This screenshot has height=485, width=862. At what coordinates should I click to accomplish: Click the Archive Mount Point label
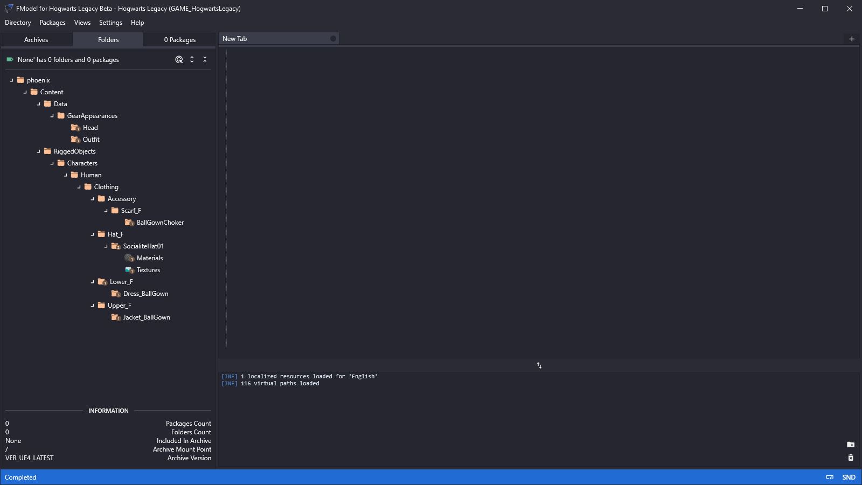[182, 449]
